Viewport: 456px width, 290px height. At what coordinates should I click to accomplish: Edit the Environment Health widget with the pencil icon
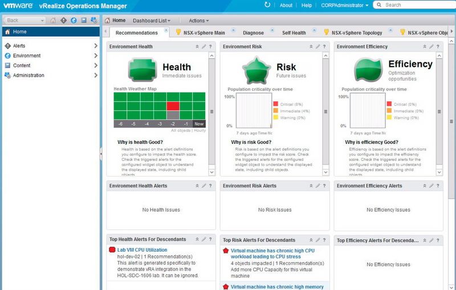point(204,47)
